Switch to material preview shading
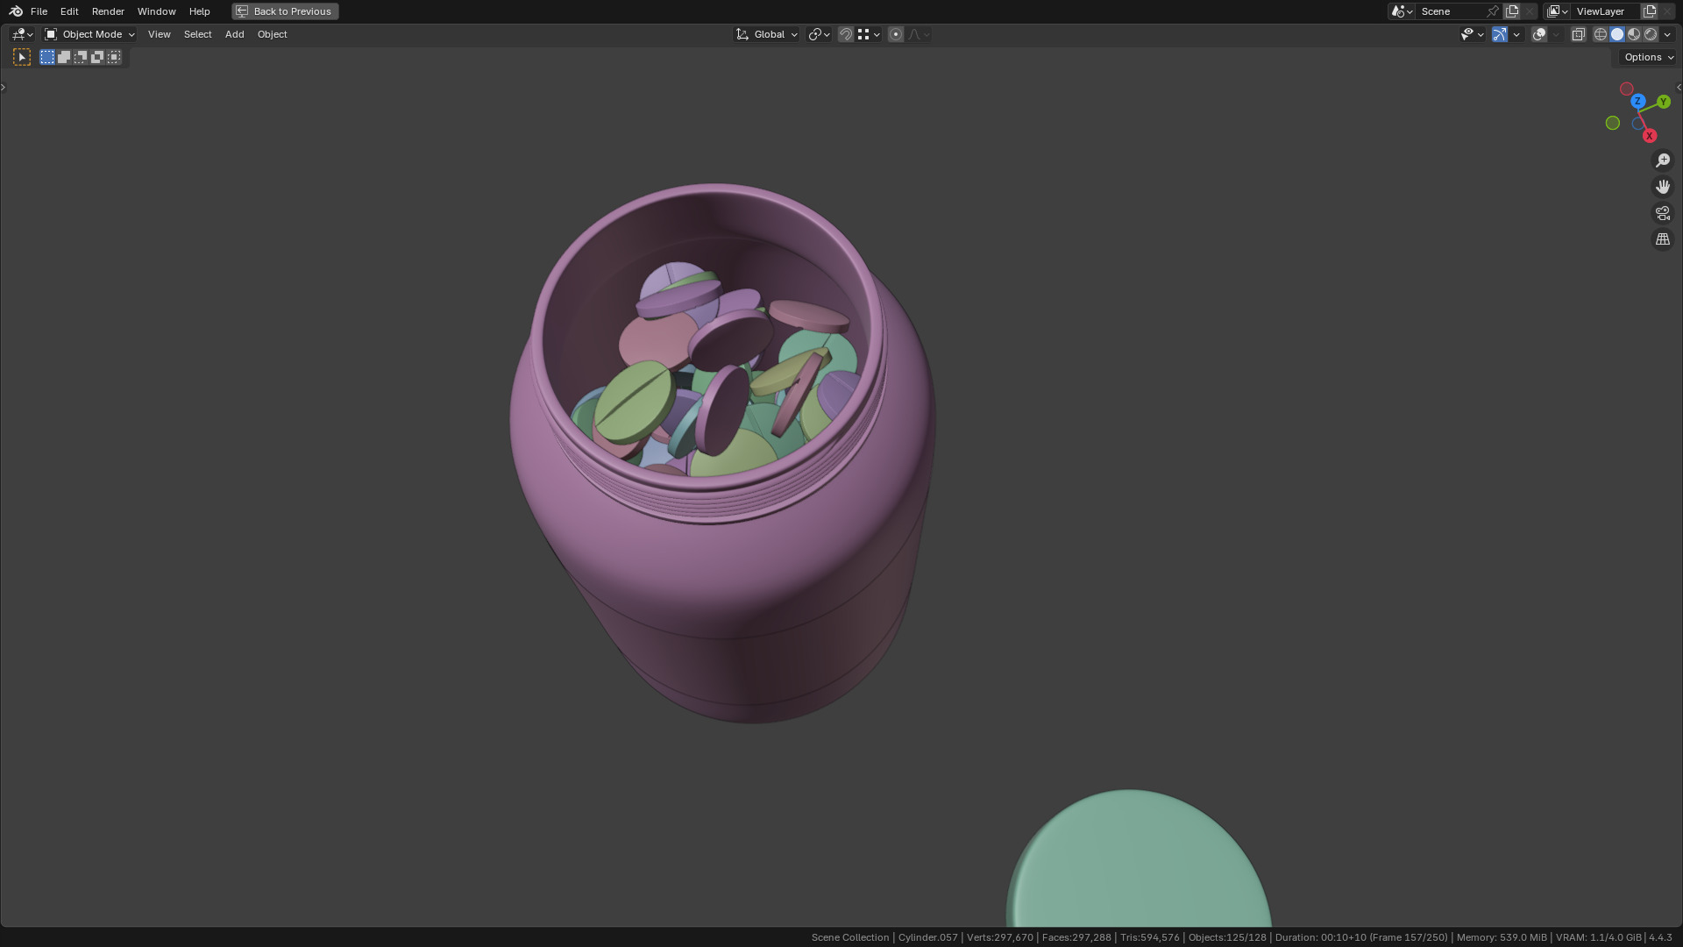1683x947 pixels. pyautogui.click(x=1634, y=34)
